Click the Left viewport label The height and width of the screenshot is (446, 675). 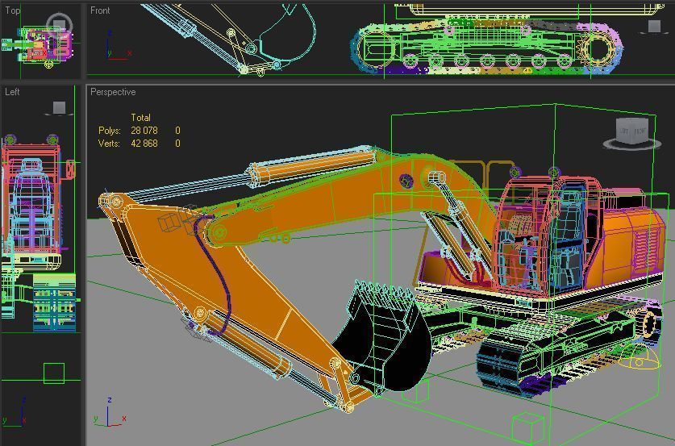[x=12, y=92]
